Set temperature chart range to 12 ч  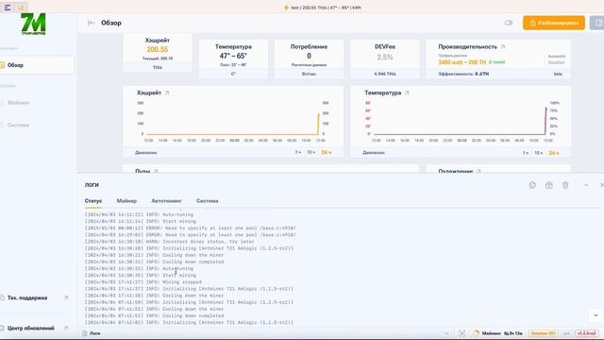(x=539, y=153)
